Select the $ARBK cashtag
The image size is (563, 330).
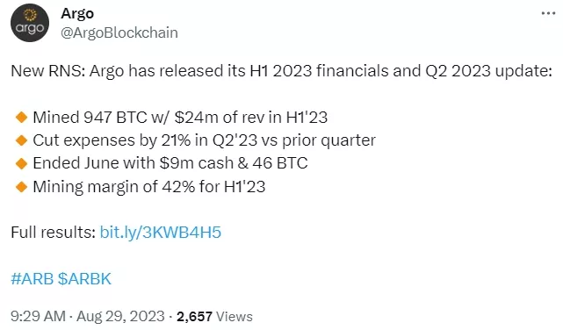[84, 279]
